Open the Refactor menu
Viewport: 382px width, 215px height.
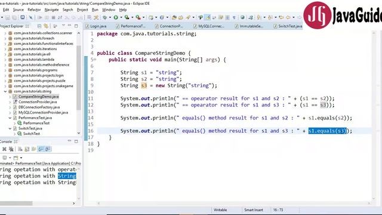[34, 10]
